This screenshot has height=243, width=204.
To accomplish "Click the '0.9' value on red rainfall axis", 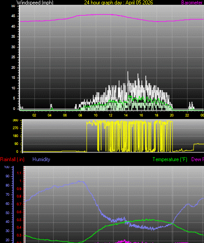I will tap(19, 189).
